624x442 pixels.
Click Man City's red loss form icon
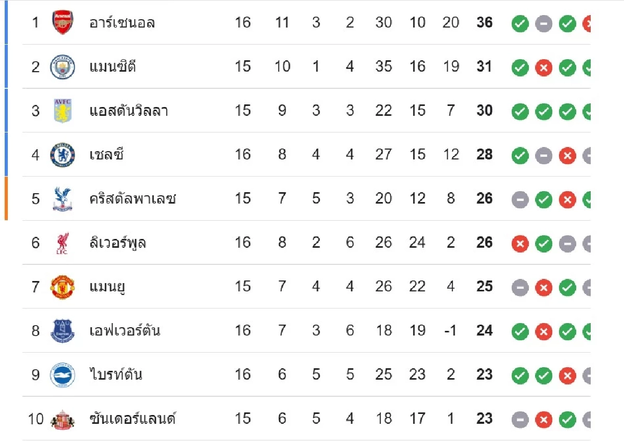coord(543,68)
